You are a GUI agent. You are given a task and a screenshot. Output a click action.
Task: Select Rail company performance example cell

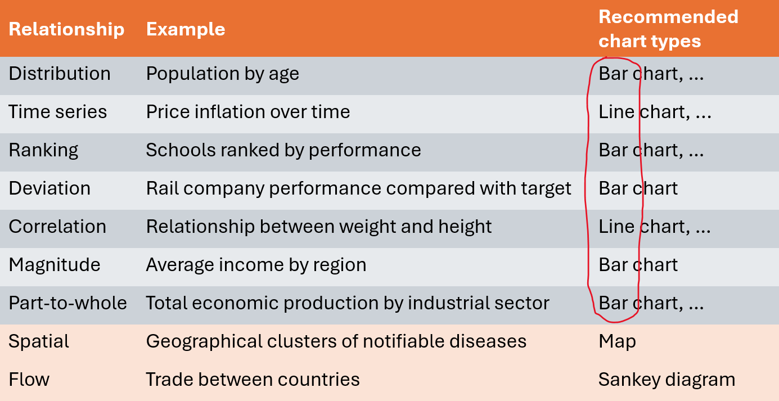pos(358,188)
